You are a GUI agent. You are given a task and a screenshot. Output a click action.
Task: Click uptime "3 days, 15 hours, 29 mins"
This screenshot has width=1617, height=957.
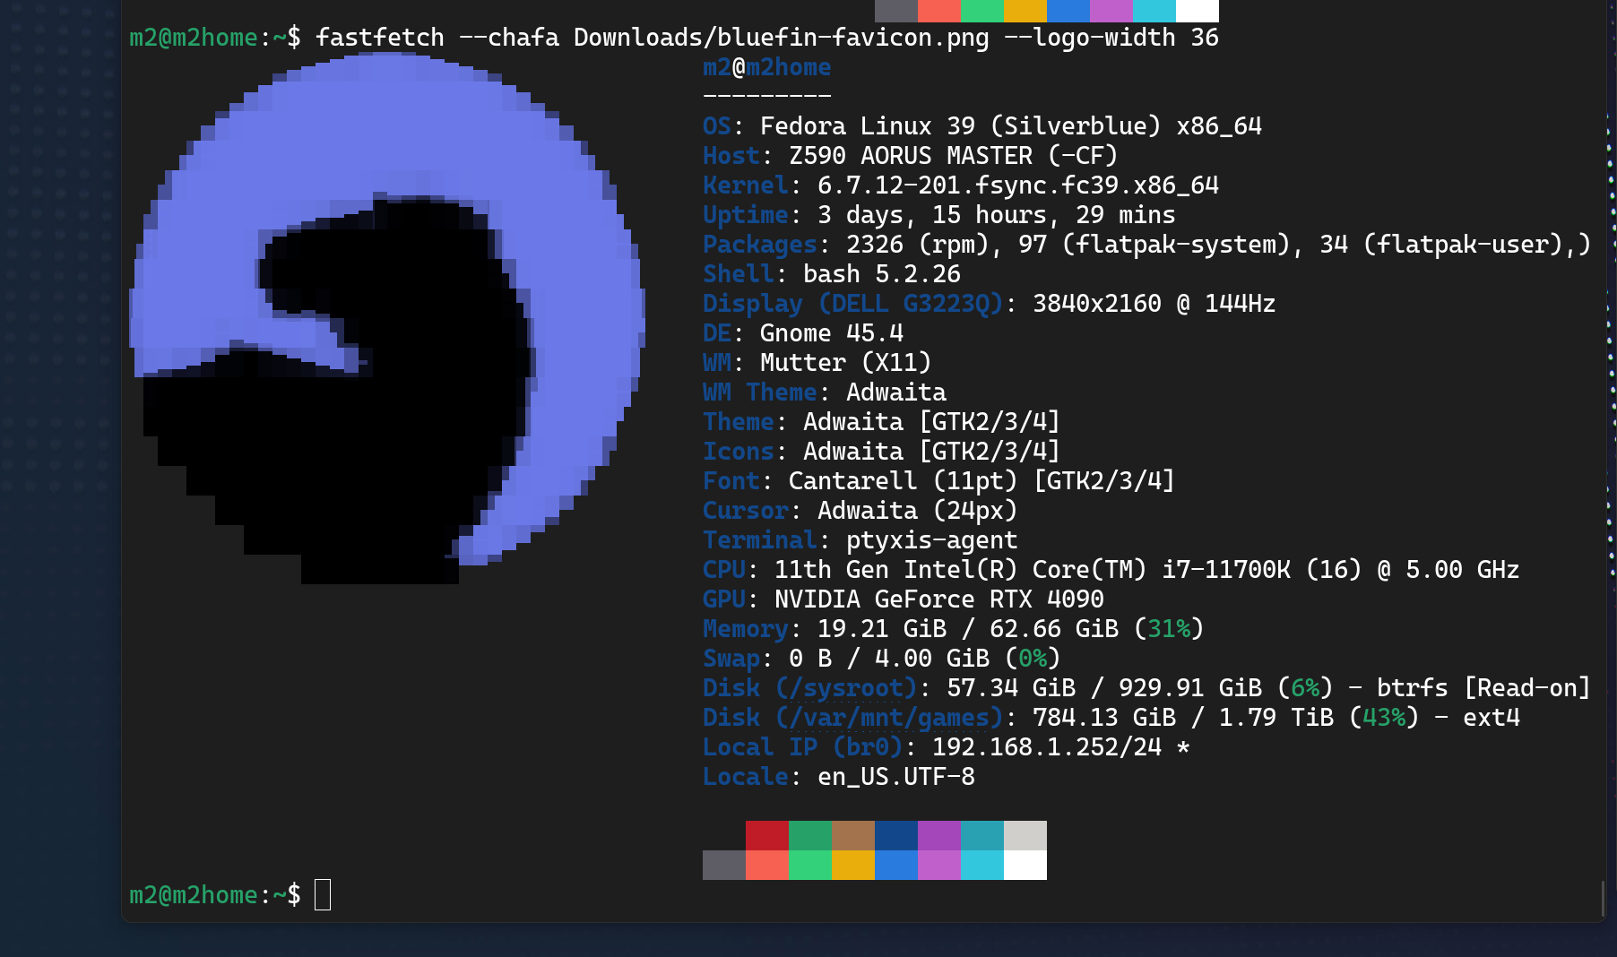pos(997,215)
